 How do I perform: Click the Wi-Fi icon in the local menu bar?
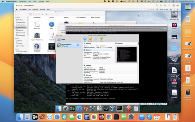[166, 1]
